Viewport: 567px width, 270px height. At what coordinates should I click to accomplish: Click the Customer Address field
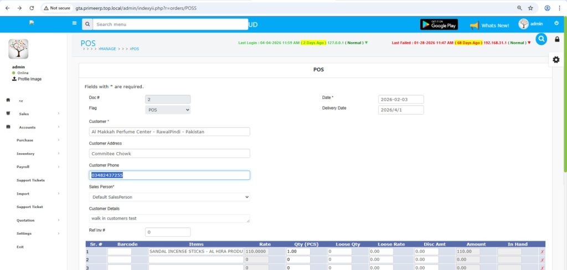pos(169,153)
